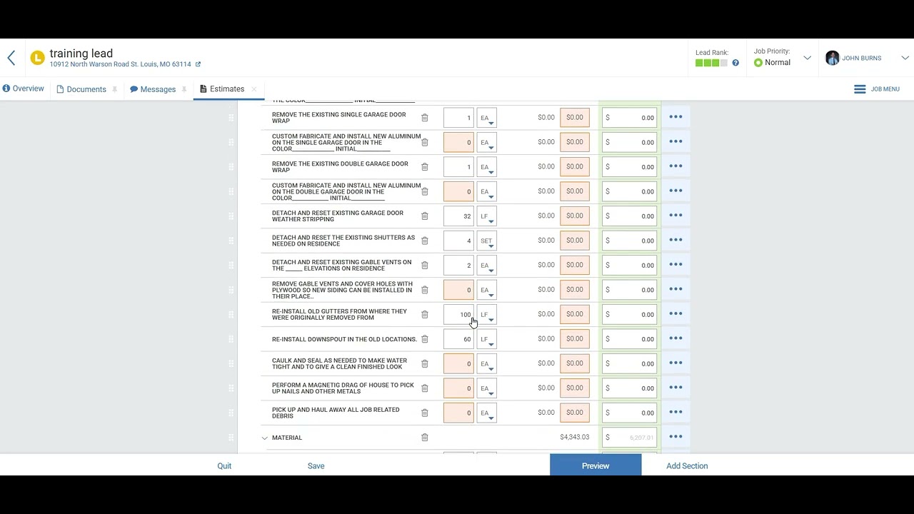Open more options for garage door weather stripping row
The image size is (914, 514).
pos(676,216)
